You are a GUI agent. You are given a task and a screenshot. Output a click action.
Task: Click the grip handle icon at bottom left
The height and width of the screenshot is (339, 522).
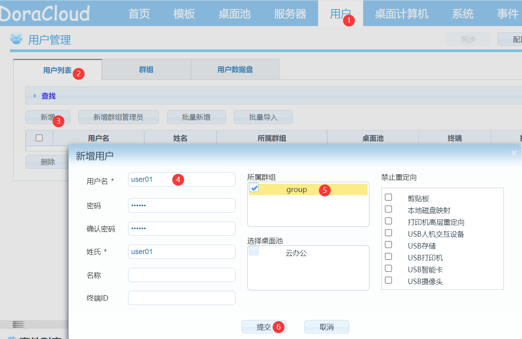tap(17, 324)
